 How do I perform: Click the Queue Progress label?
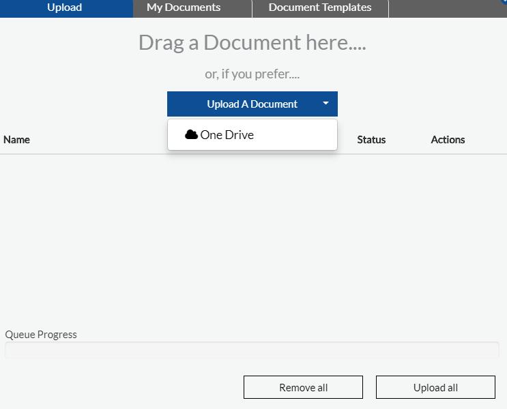pyautogui.click(x=41, y=335)
